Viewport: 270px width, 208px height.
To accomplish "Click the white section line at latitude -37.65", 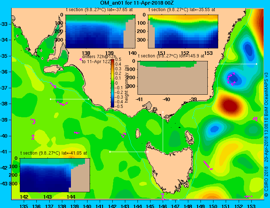I will 69,99.
